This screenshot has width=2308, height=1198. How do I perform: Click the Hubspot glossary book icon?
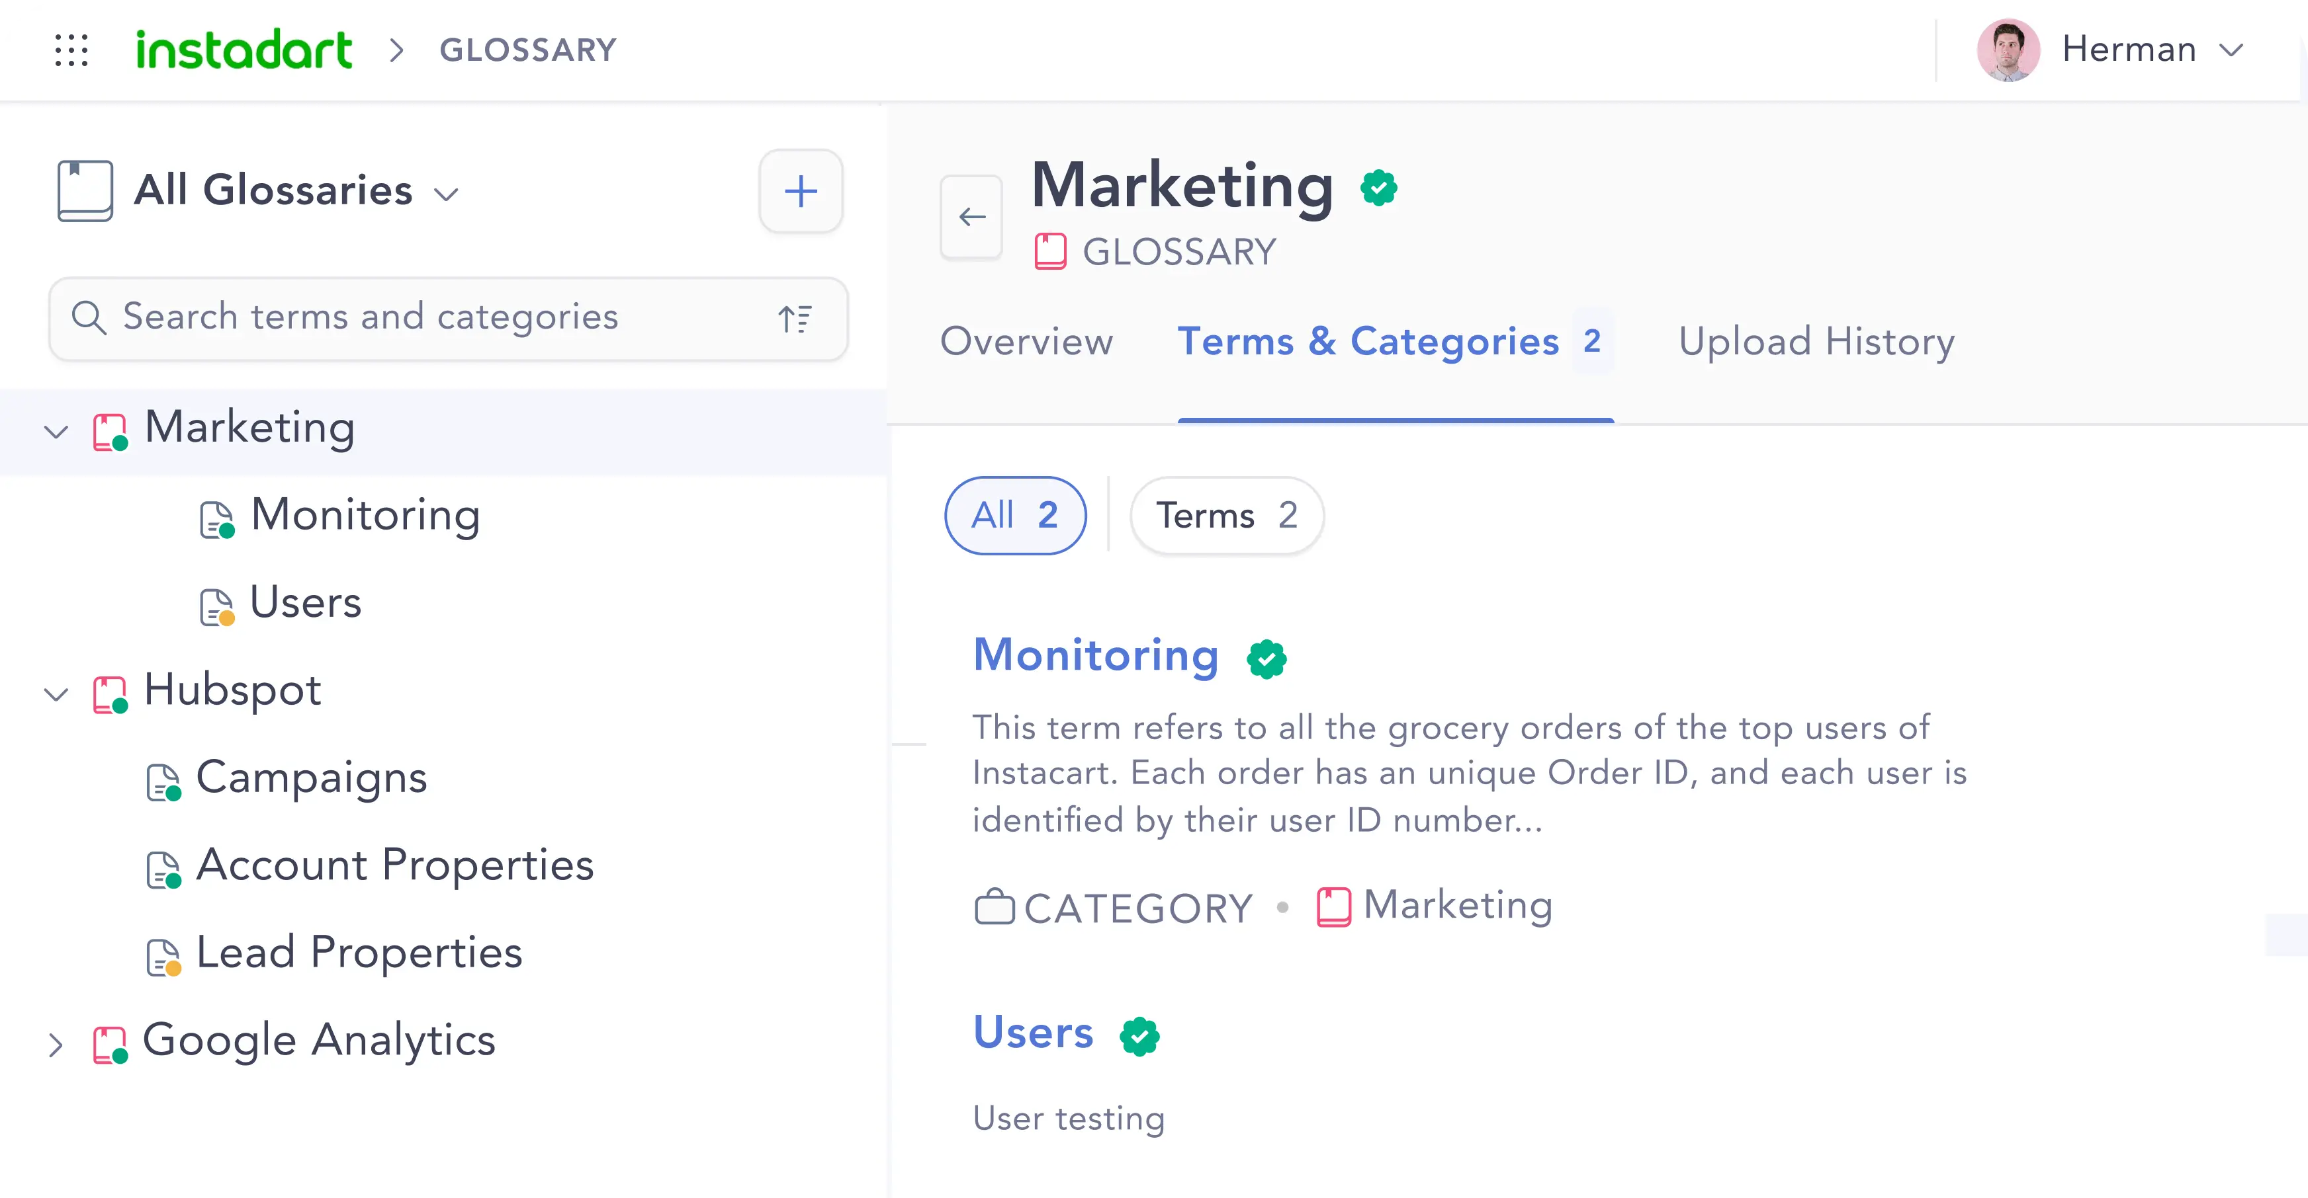point(111,694)
